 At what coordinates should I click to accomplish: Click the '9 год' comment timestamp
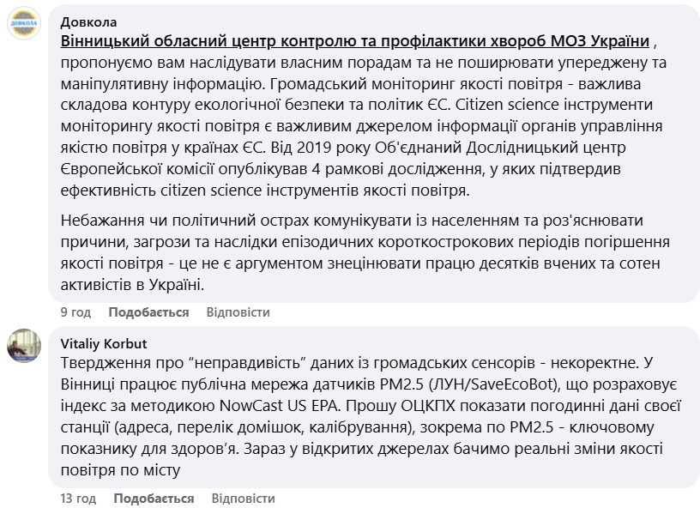pos(75,312)
